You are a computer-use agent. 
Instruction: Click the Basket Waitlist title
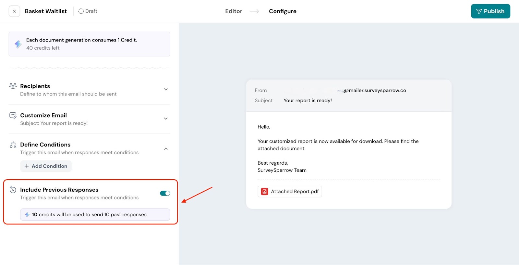46,11
